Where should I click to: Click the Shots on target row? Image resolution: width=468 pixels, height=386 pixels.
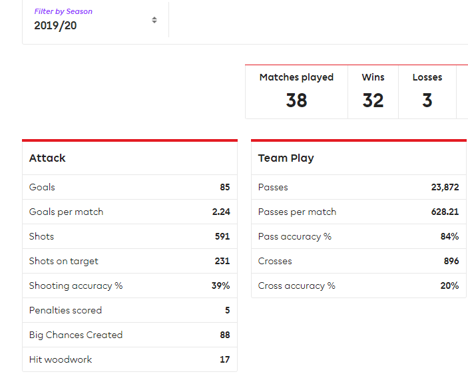[x=129, y=262]
